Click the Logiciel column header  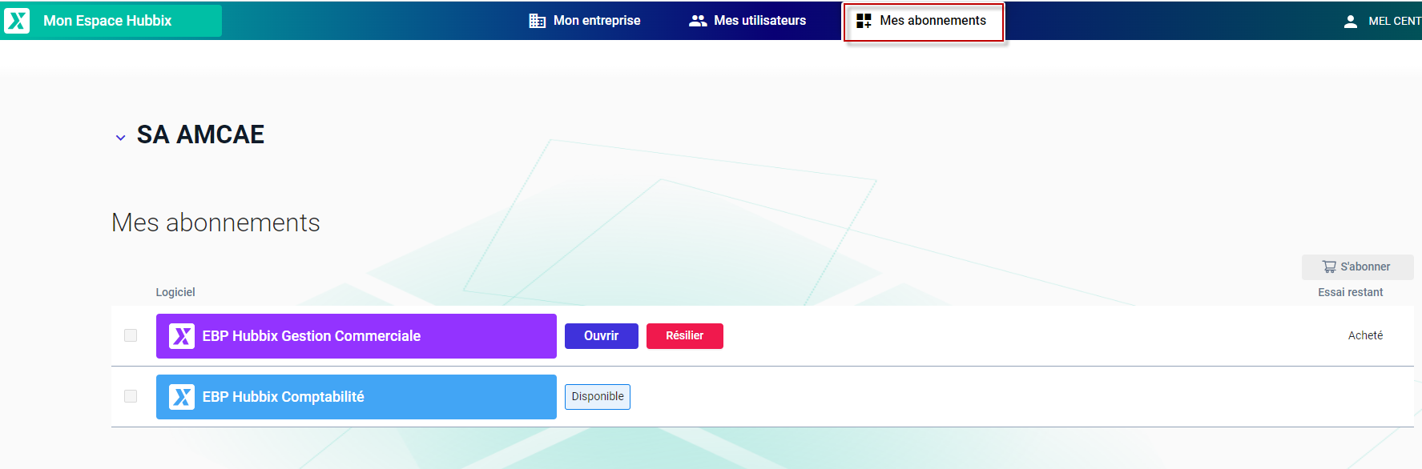[175, 292]
